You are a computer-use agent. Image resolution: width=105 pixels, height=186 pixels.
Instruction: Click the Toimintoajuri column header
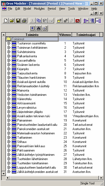pos(86,35)
